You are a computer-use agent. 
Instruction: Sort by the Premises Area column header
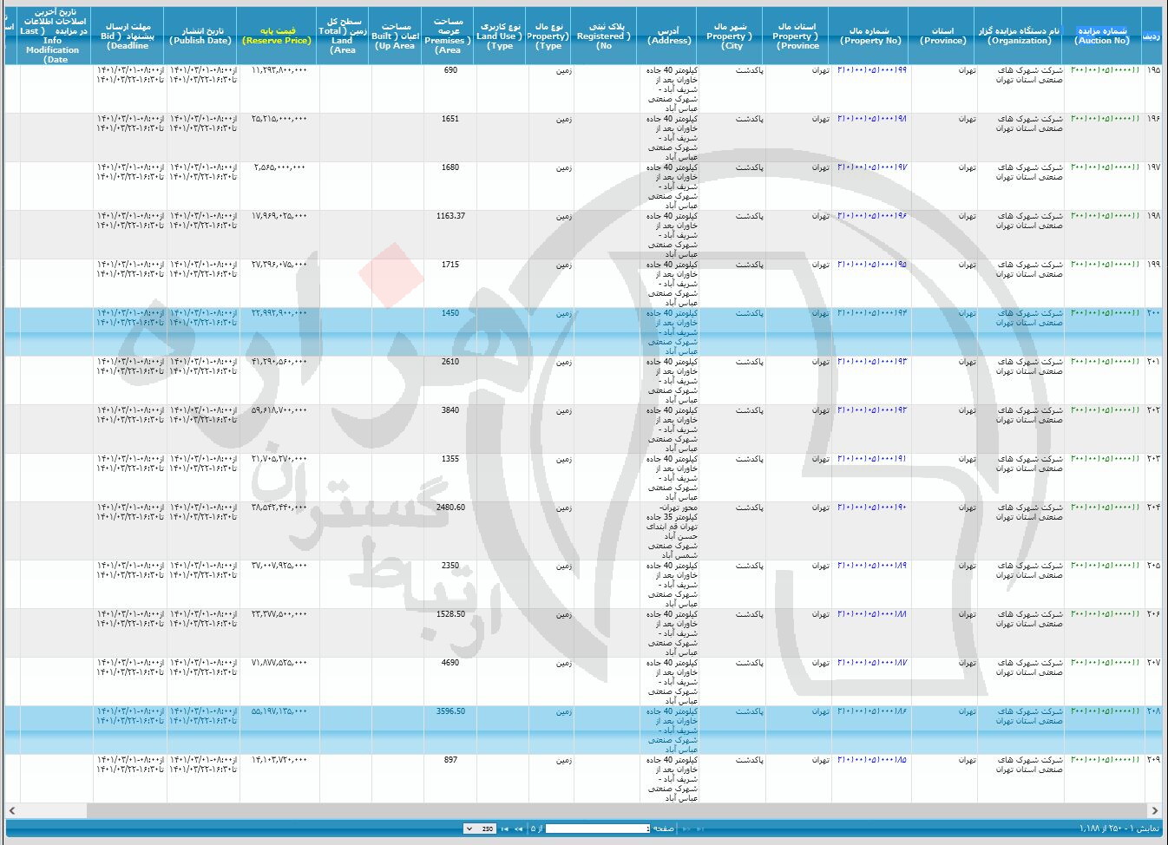coord(448,36)
